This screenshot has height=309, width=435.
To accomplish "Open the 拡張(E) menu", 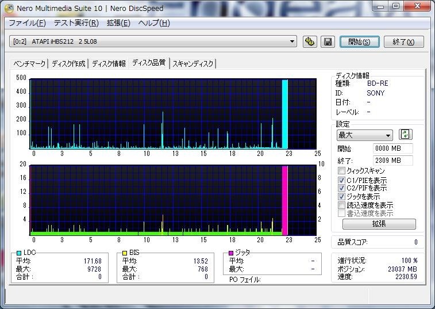I will (x=118, y=23).
